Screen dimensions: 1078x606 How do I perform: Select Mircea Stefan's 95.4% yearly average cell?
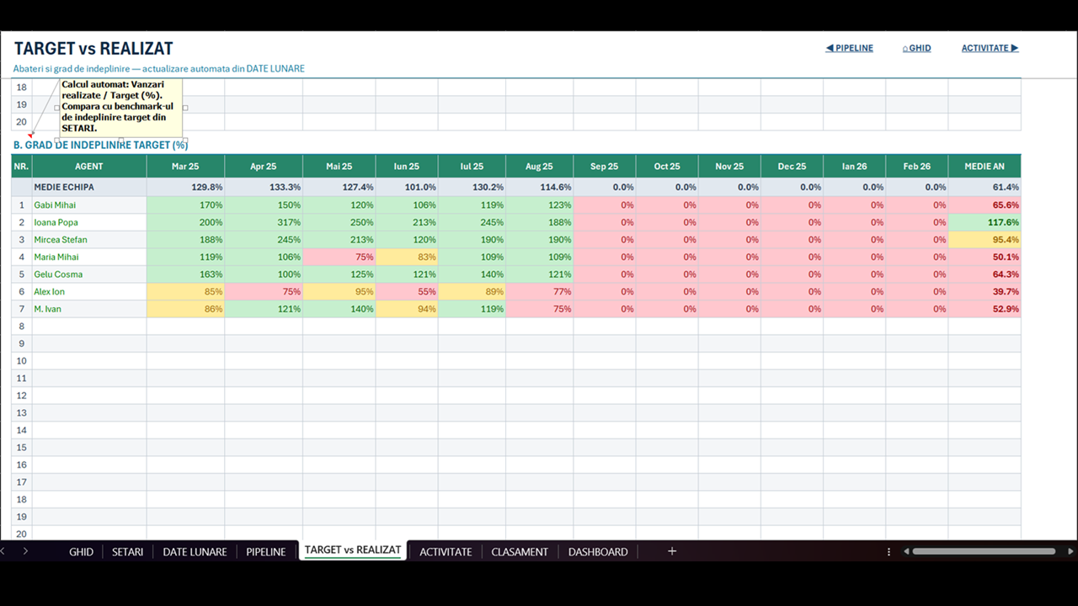tap(985, 240)
